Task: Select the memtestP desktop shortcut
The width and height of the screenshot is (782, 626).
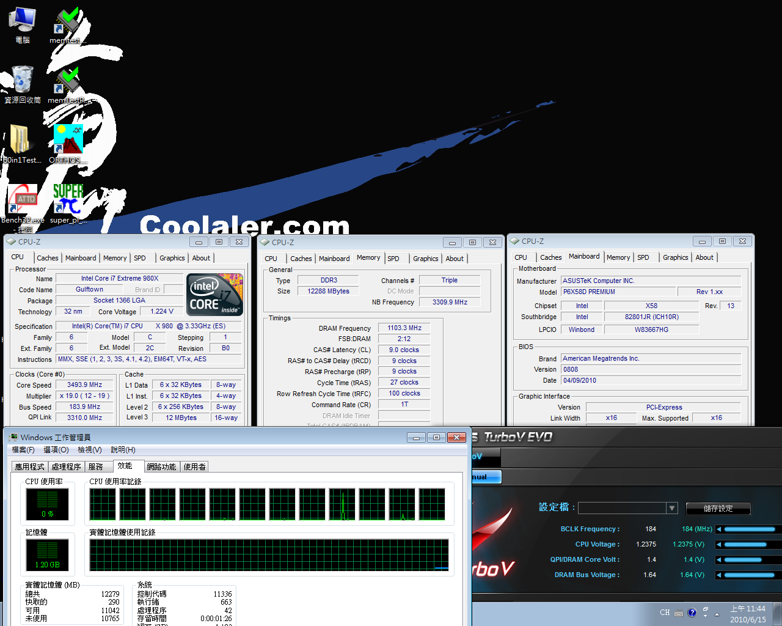Action: click(x=67, y=84)
